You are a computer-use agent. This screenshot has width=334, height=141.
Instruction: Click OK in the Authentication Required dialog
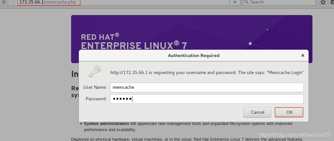(x=289, y=112)
